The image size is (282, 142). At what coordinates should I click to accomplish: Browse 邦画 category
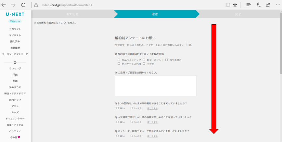click(15, 81)
